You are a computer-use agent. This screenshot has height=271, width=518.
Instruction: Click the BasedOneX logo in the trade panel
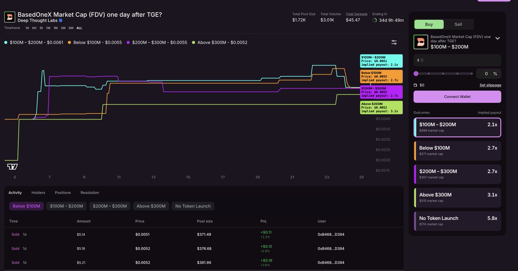coord(421,42)
